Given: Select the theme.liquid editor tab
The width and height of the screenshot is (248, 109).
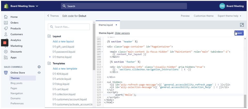Looking at the screenshot, I should coord(108,25).
